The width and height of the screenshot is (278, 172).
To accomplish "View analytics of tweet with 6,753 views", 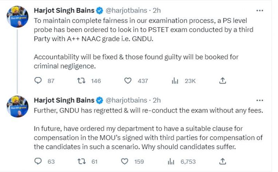I will pos(171,161).
